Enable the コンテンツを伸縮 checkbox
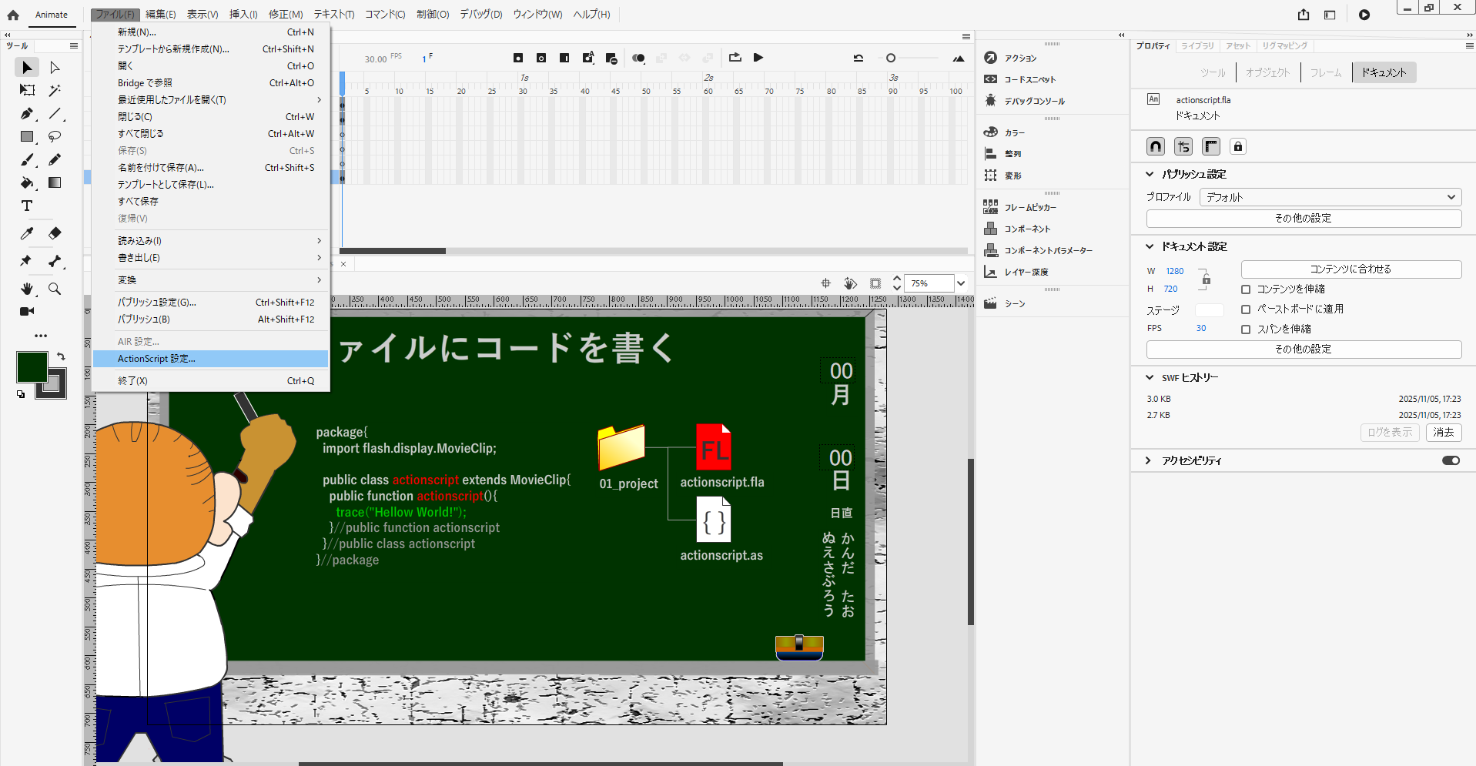 click(x=1246, y=289)
